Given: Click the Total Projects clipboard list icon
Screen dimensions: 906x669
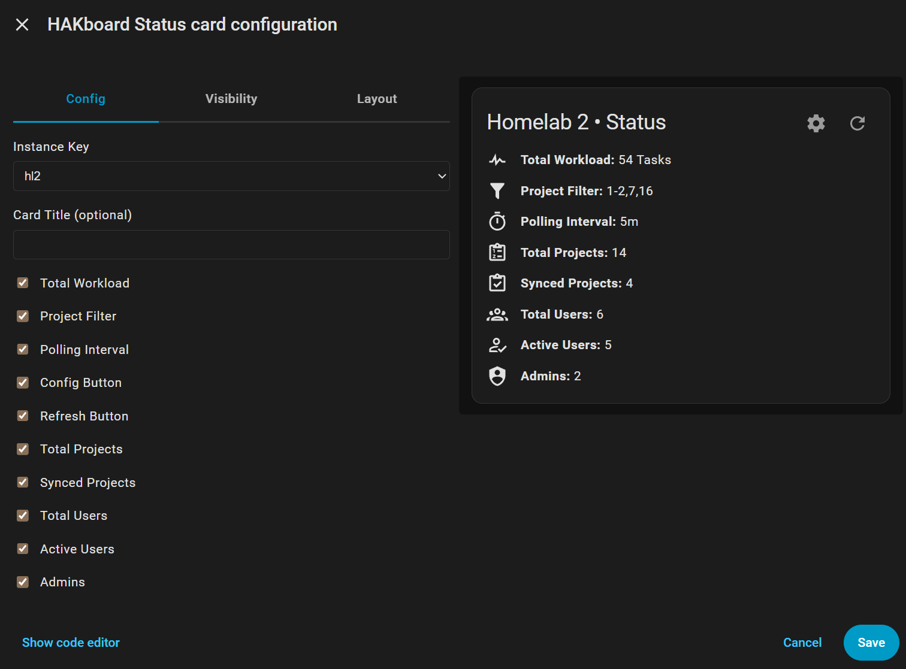Looking at the screenshot, I should pos(497,252).
